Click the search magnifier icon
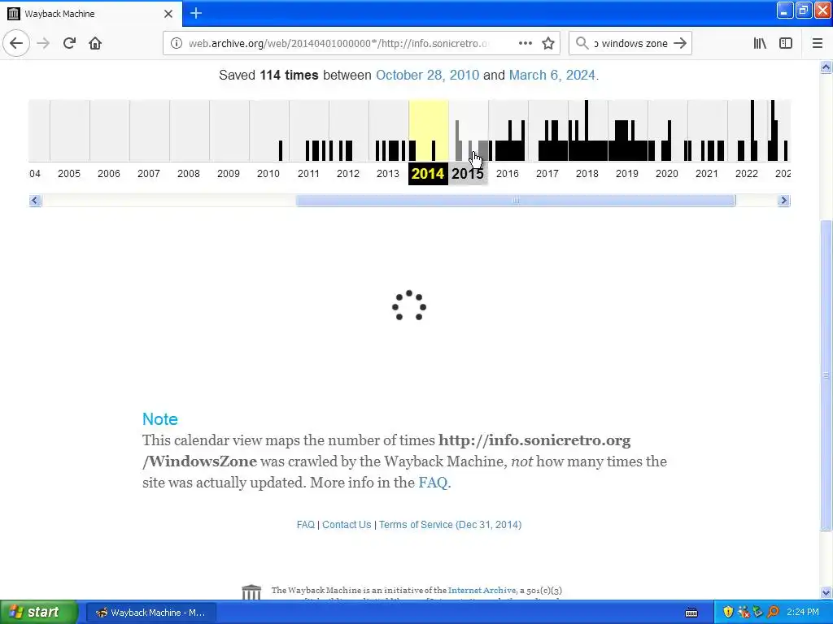The image size is (833, 624). click(582, 44)
